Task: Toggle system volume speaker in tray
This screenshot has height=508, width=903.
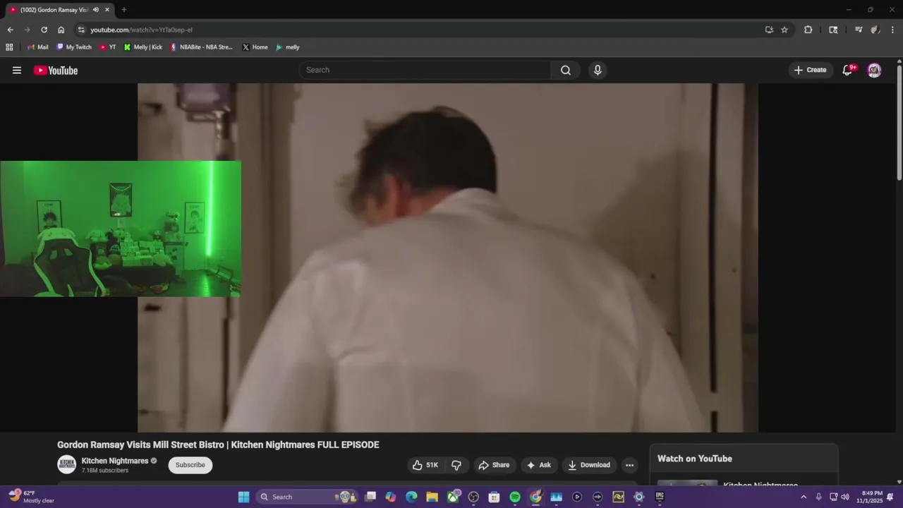Action: tap(845, 497)
